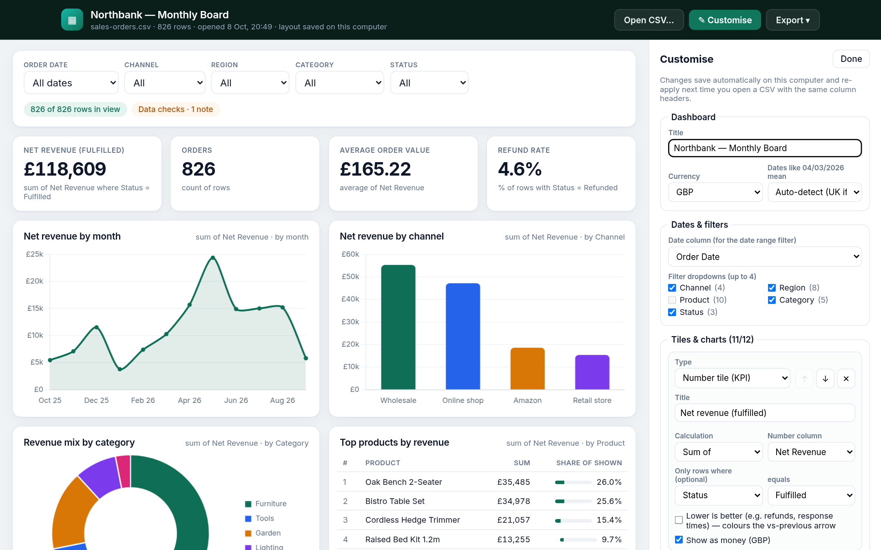881x550 pixels.
Task: Click the 826 of 826 rows in view pill
Action: tap(75, 109)
